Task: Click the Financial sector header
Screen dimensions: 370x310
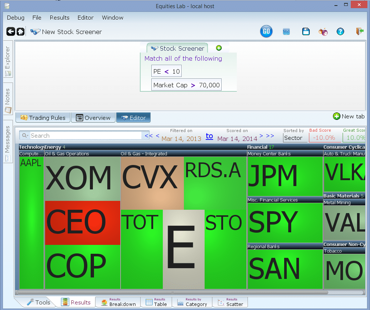Action: 285,147
